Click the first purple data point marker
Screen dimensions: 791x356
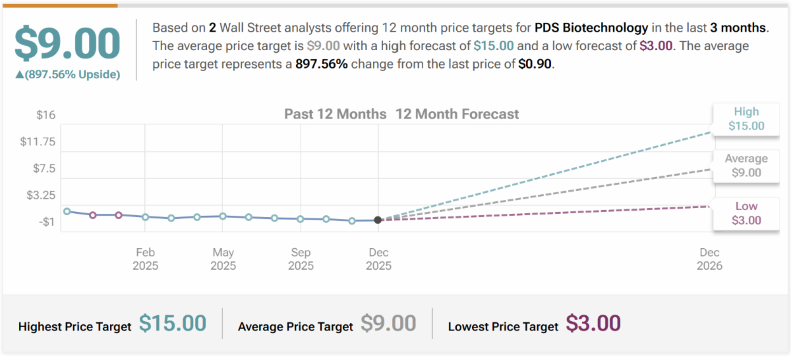tap(93, 215)
